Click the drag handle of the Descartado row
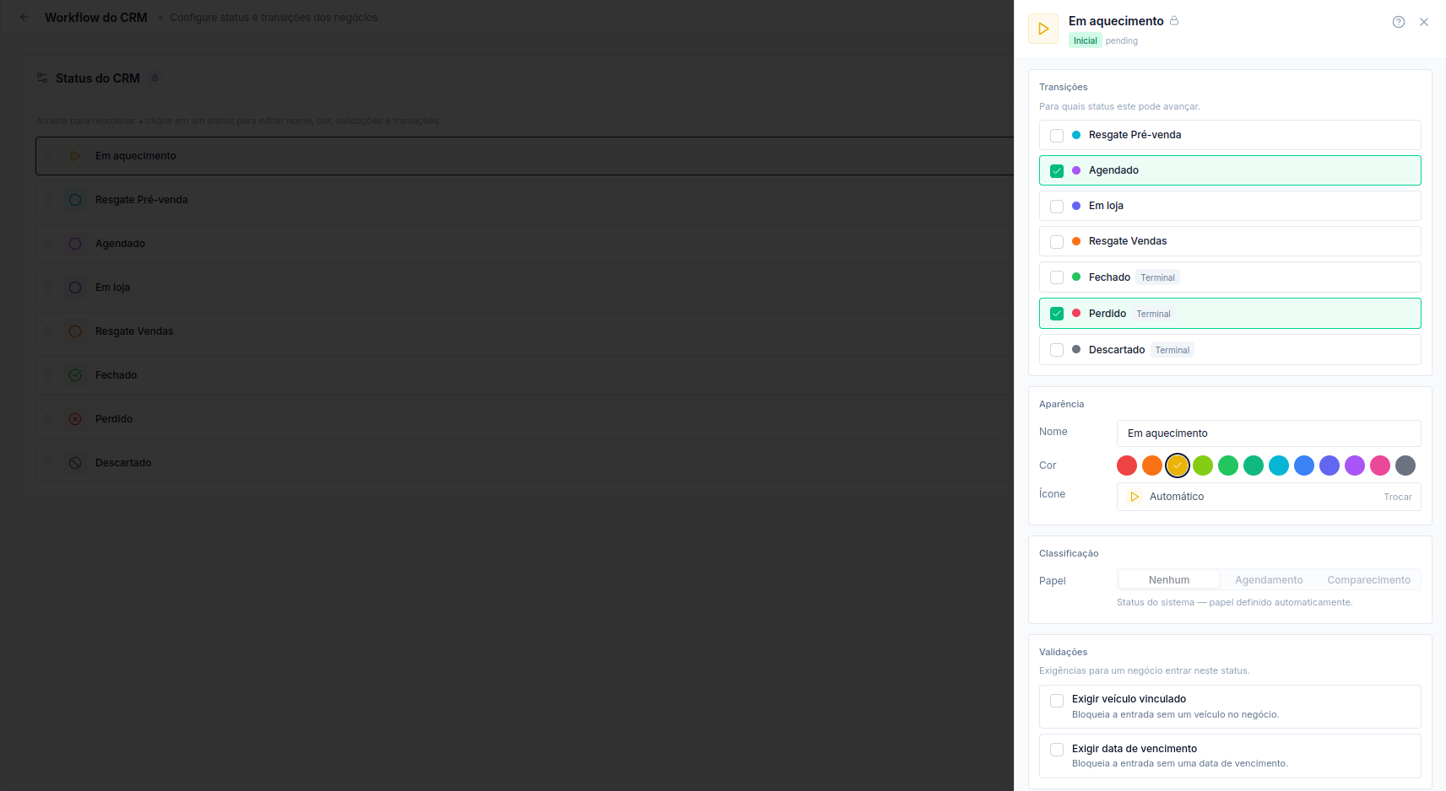The width and height of the screenshot is (1446, 791). coord(48,463)
